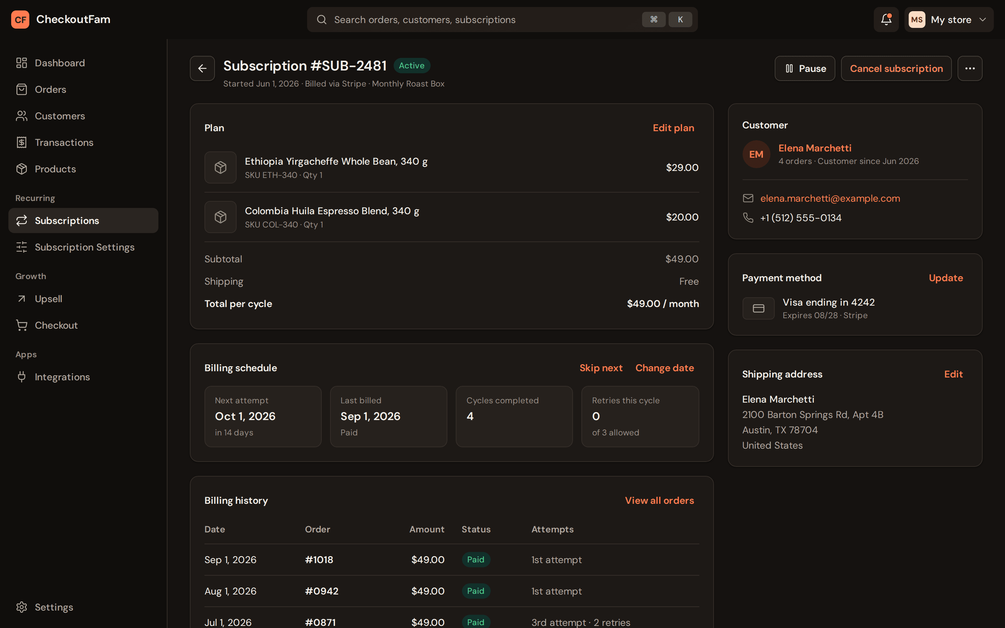
Task: Click the Last billed Sep 1, 2026 card
Action: [x=388, y=417]
